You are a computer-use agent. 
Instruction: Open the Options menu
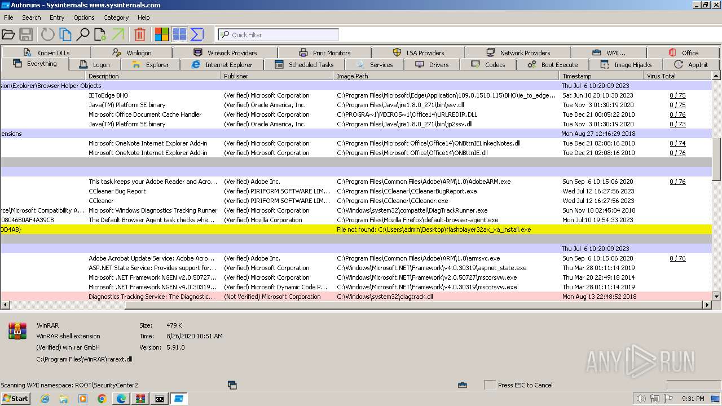click(x=84, y=17)
